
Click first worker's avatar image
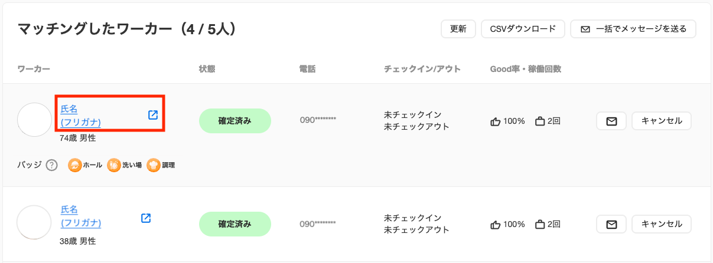(35, 120)
